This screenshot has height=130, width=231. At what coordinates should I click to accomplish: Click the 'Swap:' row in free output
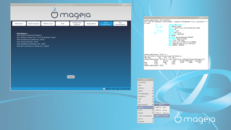coord(160,64)
